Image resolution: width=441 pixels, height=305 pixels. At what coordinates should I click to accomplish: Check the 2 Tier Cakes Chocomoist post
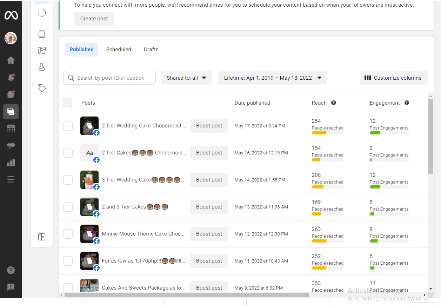(x=68, y=153)
